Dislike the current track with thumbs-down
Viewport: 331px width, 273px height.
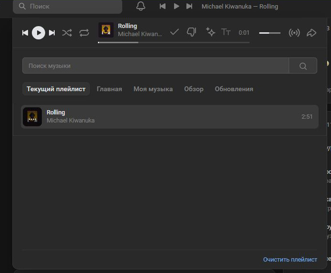pyautogui.click(x=192, y=32)
